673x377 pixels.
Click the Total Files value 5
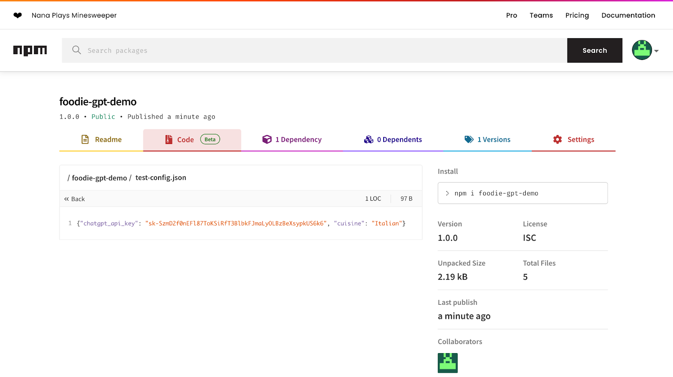click(525, 277)
